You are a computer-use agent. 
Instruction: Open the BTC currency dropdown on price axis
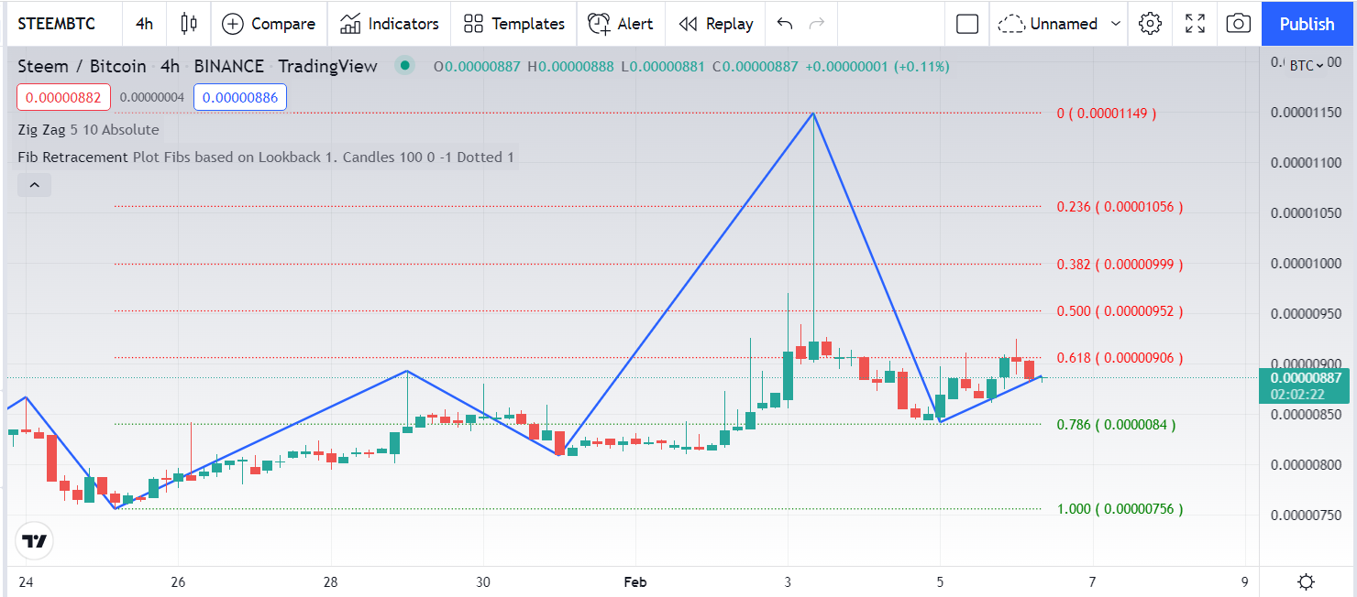(x=1308, y=65)
